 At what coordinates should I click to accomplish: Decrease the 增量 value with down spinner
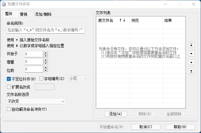pyautogui.click(x=46, y=63)
